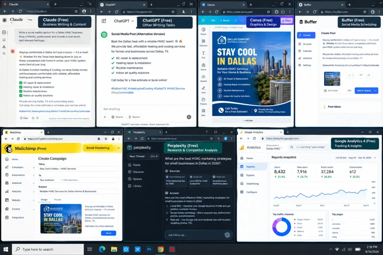Go to Home in Google Analytics sidebar

[247, 158]
